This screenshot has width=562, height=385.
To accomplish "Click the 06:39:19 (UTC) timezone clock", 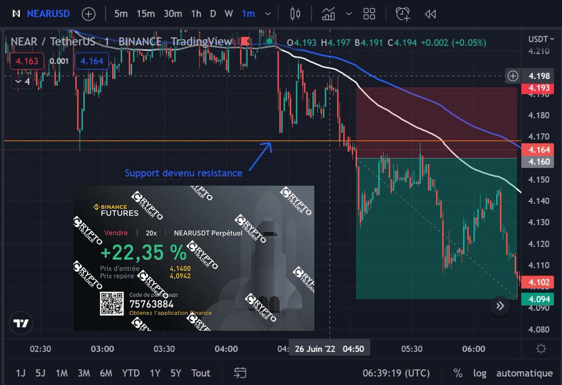I will click(x=396, y=373).
